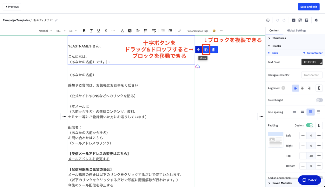Click the duplicate block icon
This screenshot has width=325, height=187.
pyautogui.click(x=206, y=50)
